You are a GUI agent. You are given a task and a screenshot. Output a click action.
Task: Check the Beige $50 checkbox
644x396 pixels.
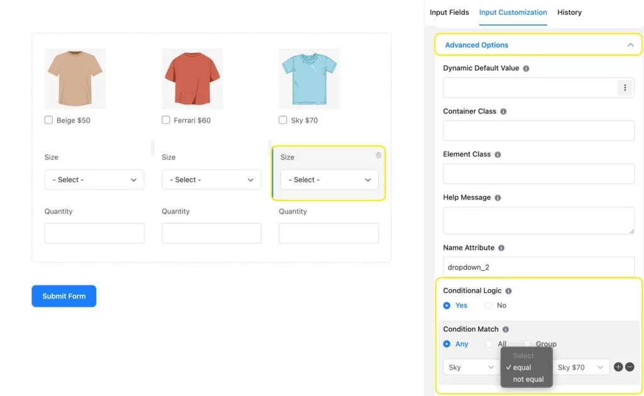(48, 120)
